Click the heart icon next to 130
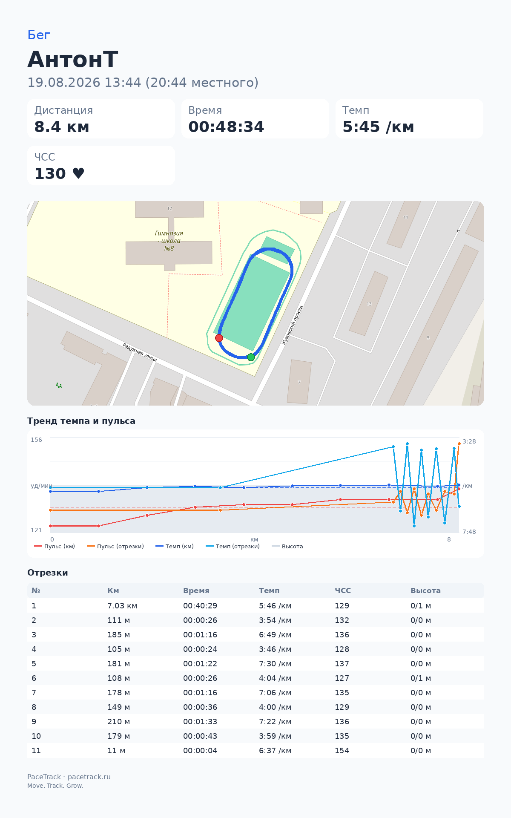 coord(78,173)
